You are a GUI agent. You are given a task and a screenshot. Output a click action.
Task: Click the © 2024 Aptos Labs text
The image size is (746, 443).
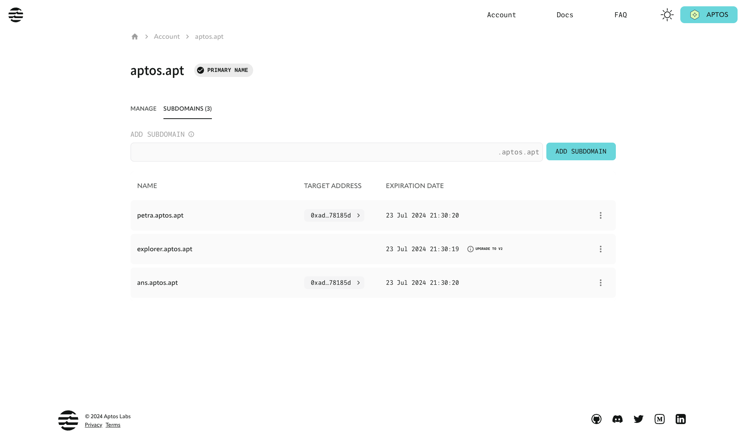108,416
